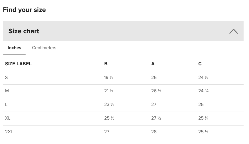Click the SIZE LABEL column header
This screenshot has width=249, height=144.
18,64
